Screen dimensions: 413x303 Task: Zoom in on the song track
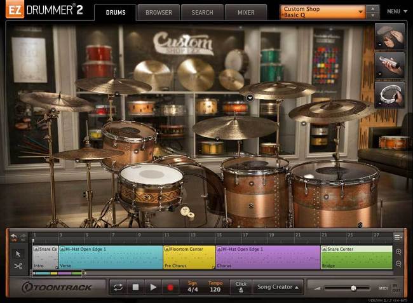[398, 252]
